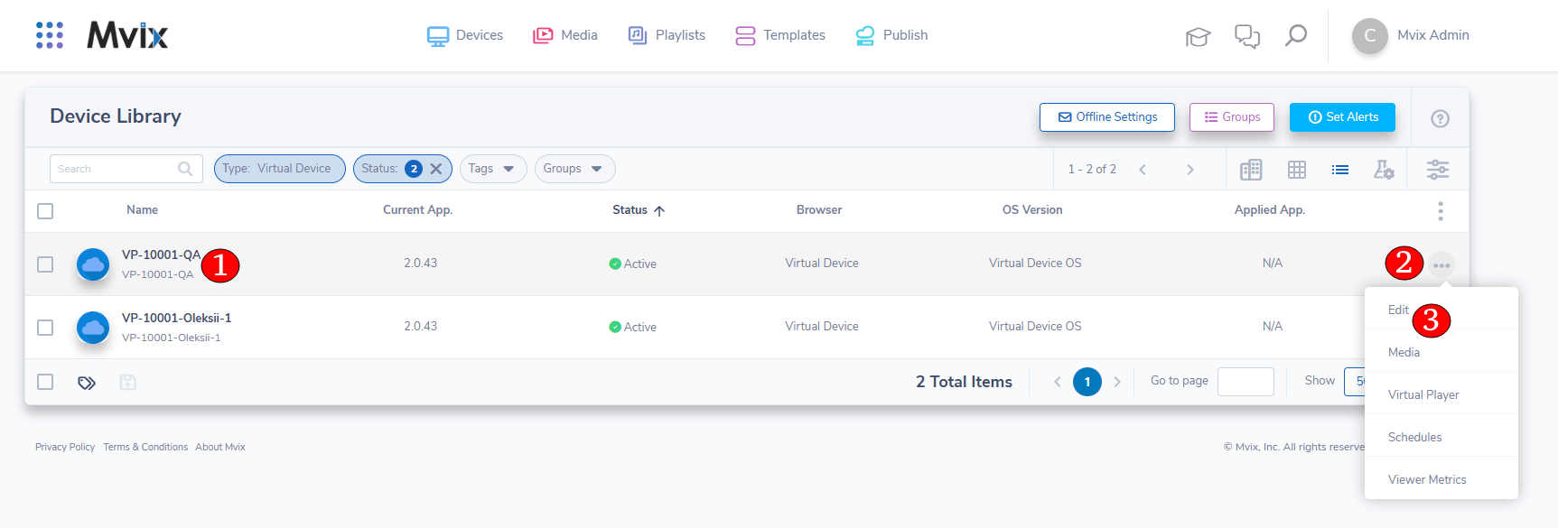Click the cloud icon for VP-10001-QA
This screenshot has height=528, width=1558.
[x=93, y=264]
